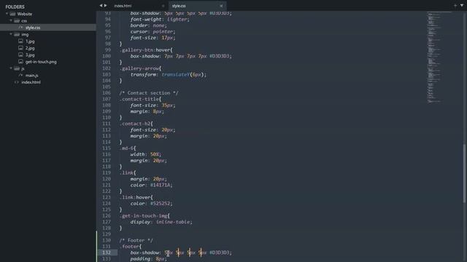This screenshot has height=262, width=467.
Task: Collapse the Website folder arrow
Action: [7, 14]
